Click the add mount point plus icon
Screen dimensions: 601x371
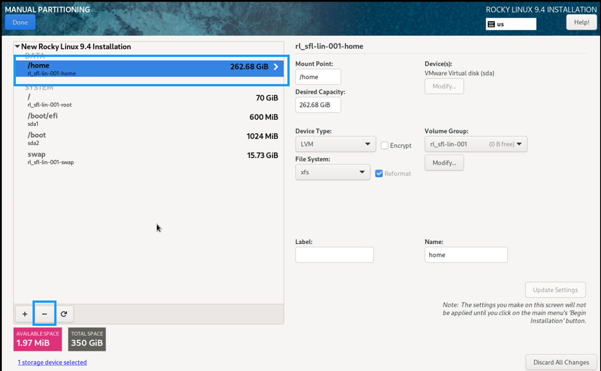(25, 314)
